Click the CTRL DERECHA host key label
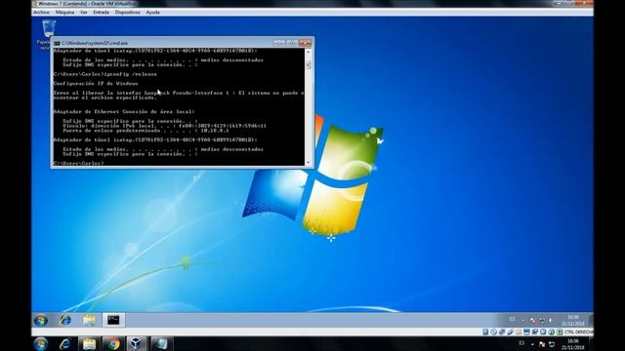 tap(578, 331)
